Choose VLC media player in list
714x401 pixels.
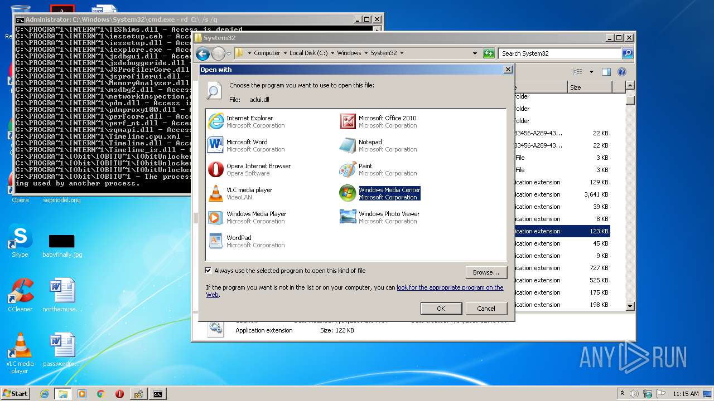click(240, 193)
